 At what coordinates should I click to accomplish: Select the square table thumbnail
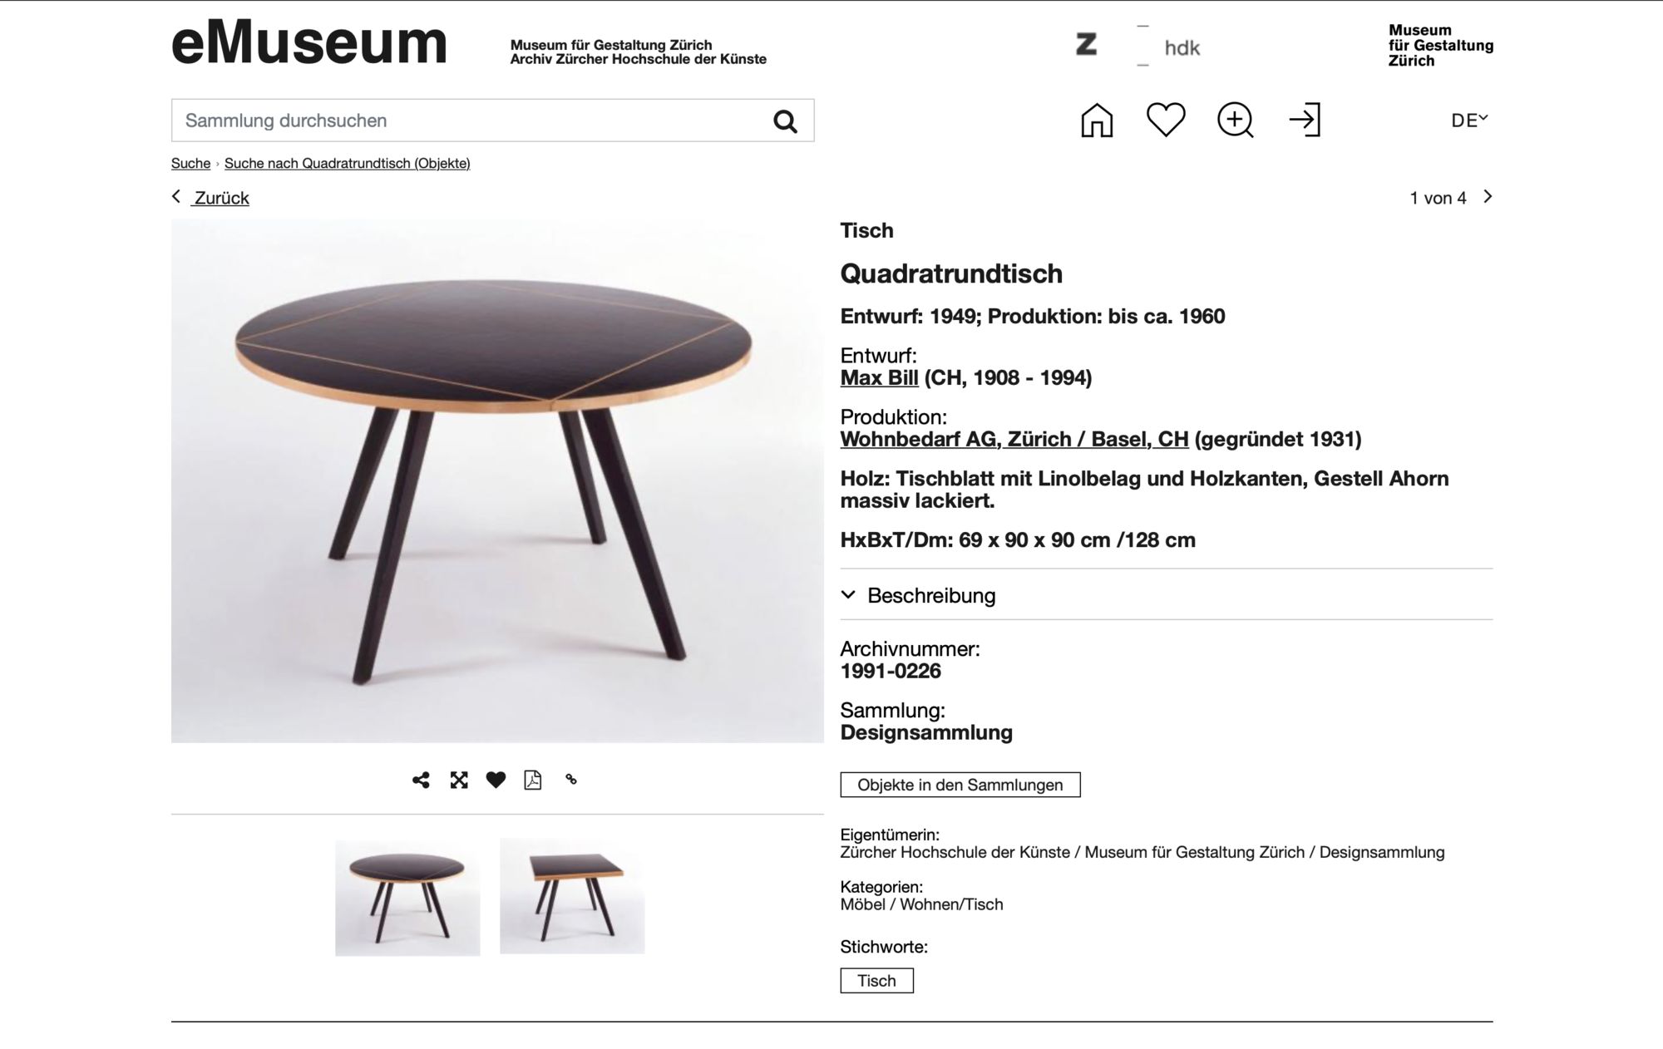572,896
